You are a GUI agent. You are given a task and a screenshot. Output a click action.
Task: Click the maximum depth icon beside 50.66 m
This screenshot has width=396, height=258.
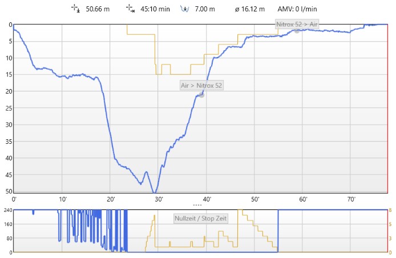75,9
